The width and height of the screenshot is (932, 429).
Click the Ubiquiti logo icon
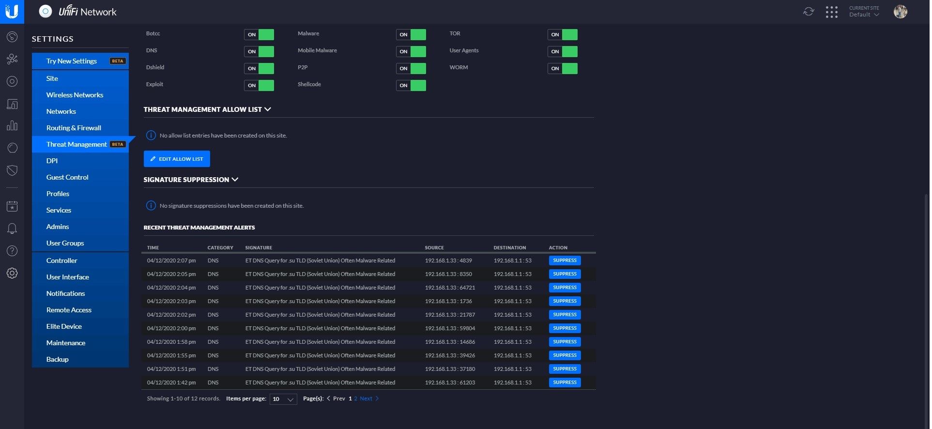pos(12,12)
